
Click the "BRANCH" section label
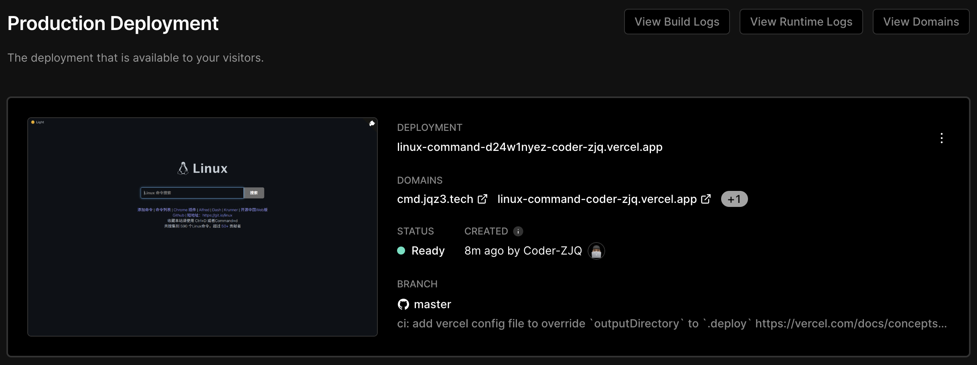click(x=417, y=284)
